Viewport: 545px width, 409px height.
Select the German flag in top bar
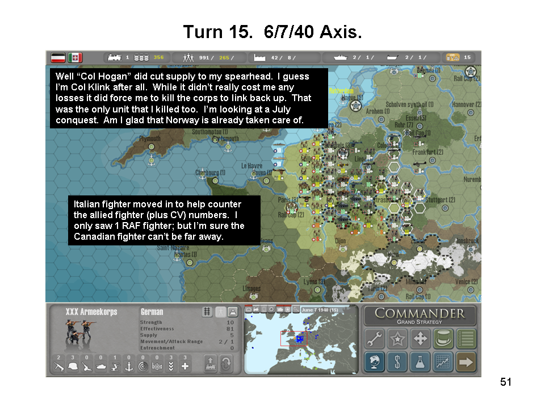coord(58,57)
